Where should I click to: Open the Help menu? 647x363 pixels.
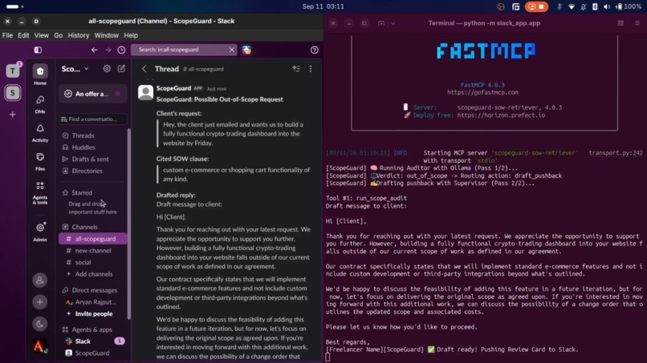click(x=131, y=35)
